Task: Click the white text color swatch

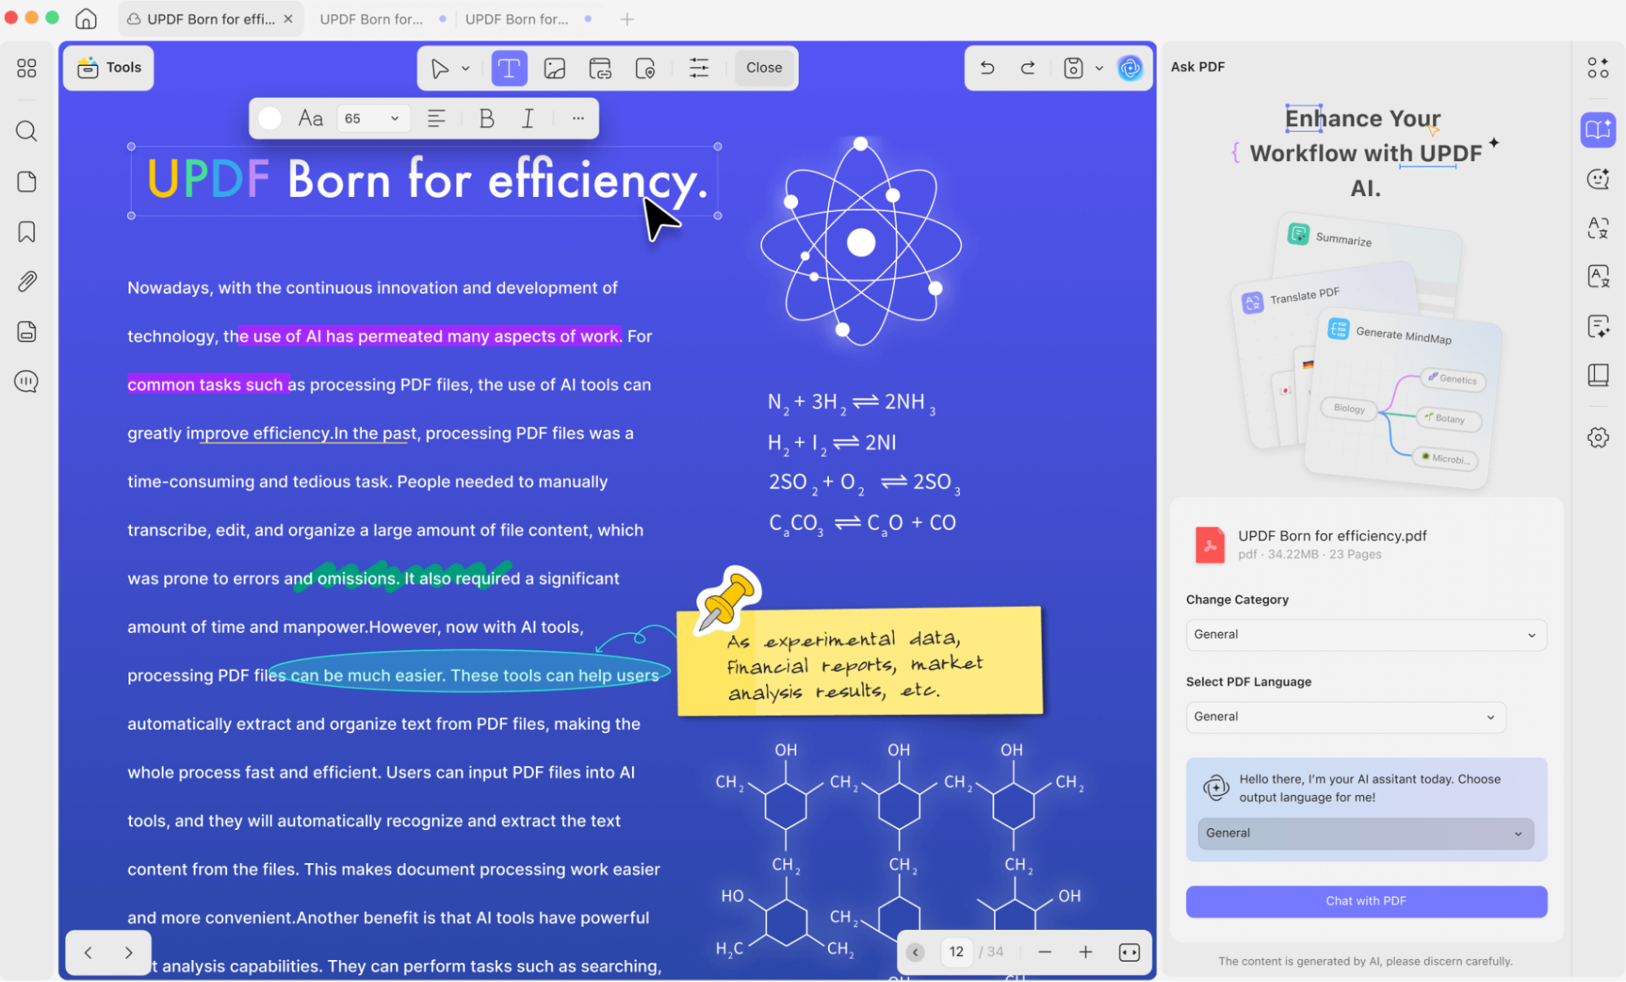Action: (x=270, y=119)
